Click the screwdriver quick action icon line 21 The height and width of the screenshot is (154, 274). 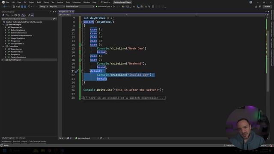[77, 71]
